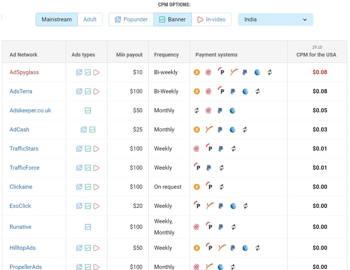Click the ePayments icon in TrafficStars row
This screenshot has width=350, height=270.
click(x=196, y=149)
